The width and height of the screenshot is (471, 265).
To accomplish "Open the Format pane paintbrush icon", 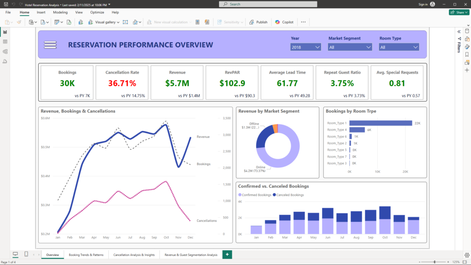I will [x=467, y=46].
